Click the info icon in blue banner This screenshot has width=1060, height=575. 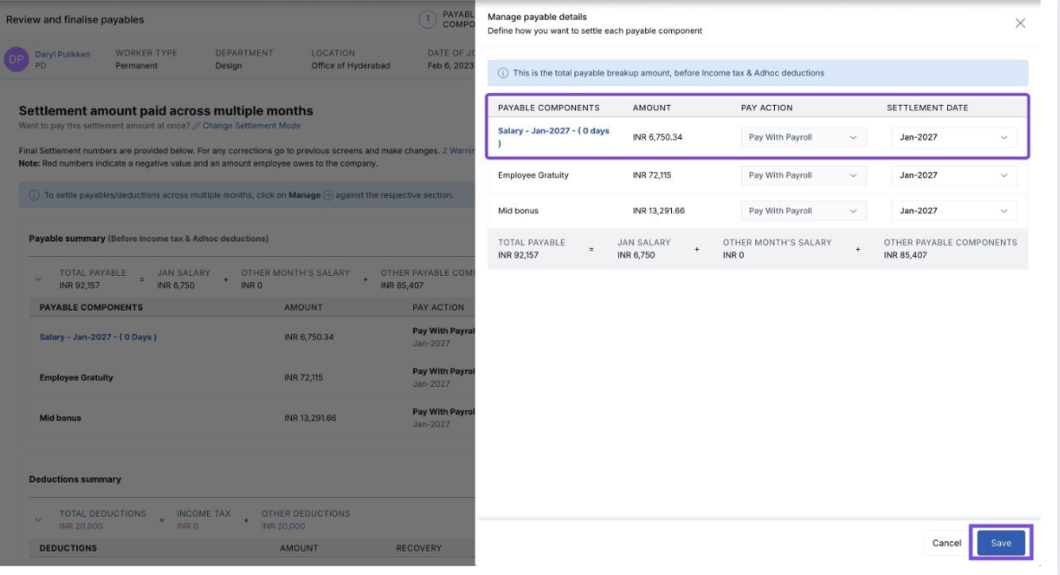click(x=503, y=73)
